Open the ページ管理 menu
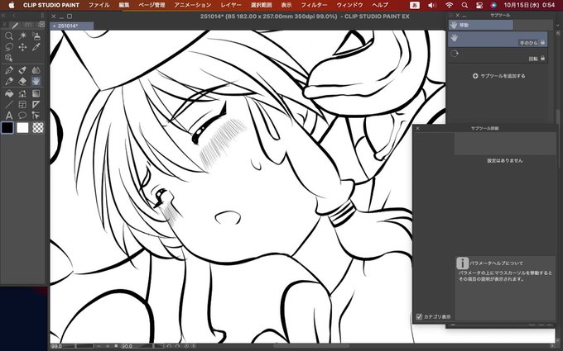Screen dimensions: 563x351 click(x=152, y=5)
